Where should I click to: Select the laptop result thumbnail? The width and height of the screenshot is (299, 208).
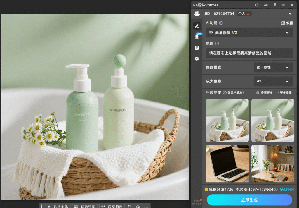click(227, 164)
